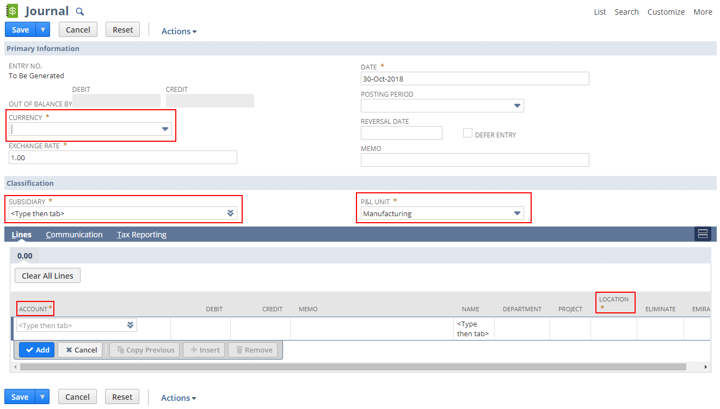Click the Date input field
Screen dimensions: 720x409
[x=475, y=79]
